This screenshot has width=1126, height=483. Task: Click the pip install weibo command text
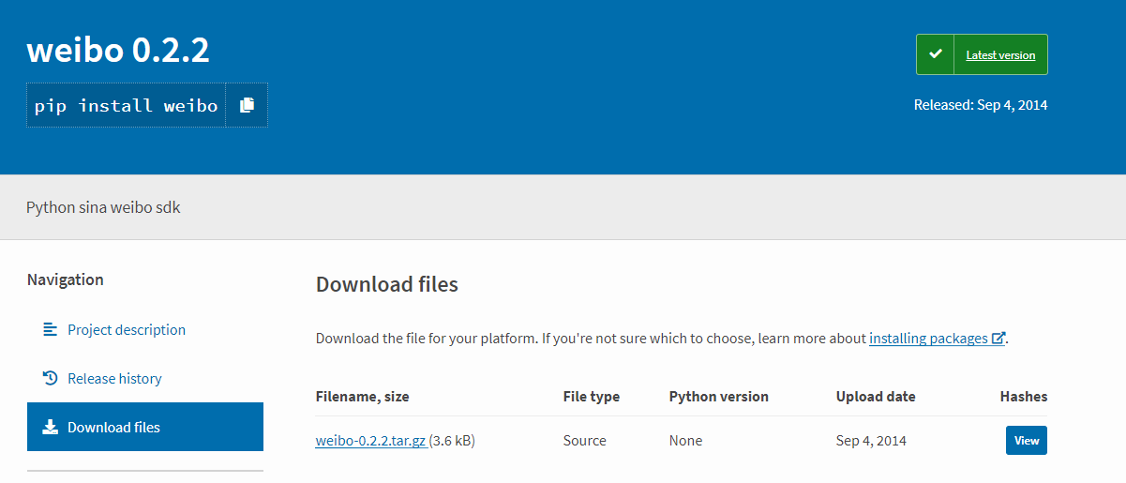126,105
